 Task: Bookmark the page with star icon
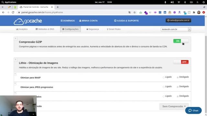pyautogui.click(x=135, y=12)
